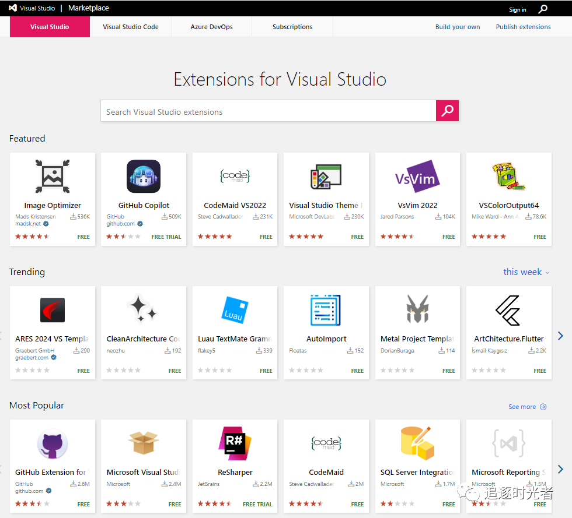Click the 2.6M download count on GitHub Extension
Viewport: 572px width, 518px height.
pos(80,484)
